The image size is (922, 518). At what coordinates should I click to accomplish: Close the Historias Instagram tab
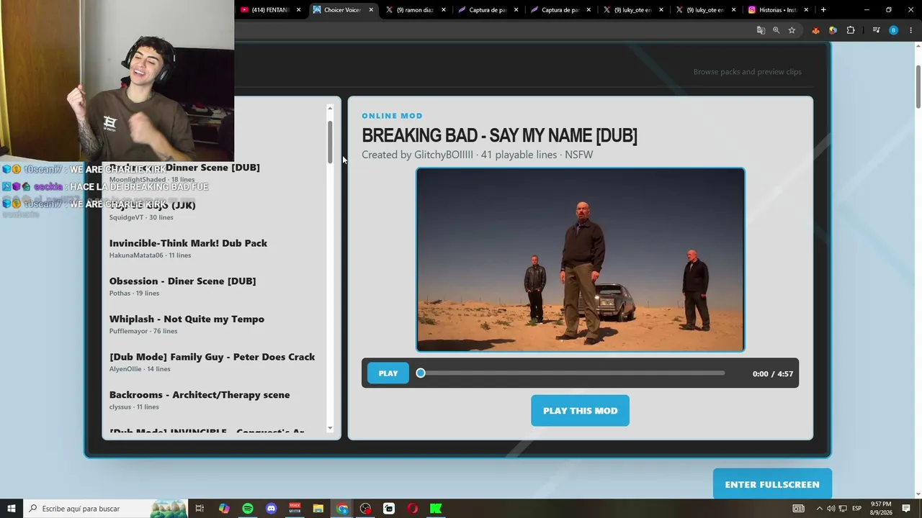point(806,10)
